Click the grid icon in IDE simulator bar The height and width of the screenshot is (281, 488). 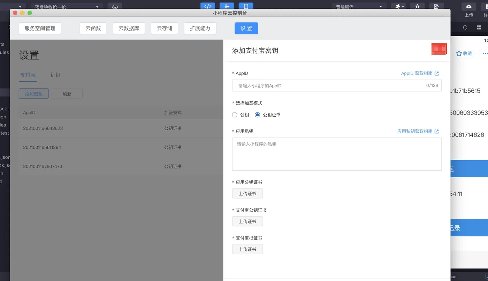pyautogui.click(x=479, y=28)
